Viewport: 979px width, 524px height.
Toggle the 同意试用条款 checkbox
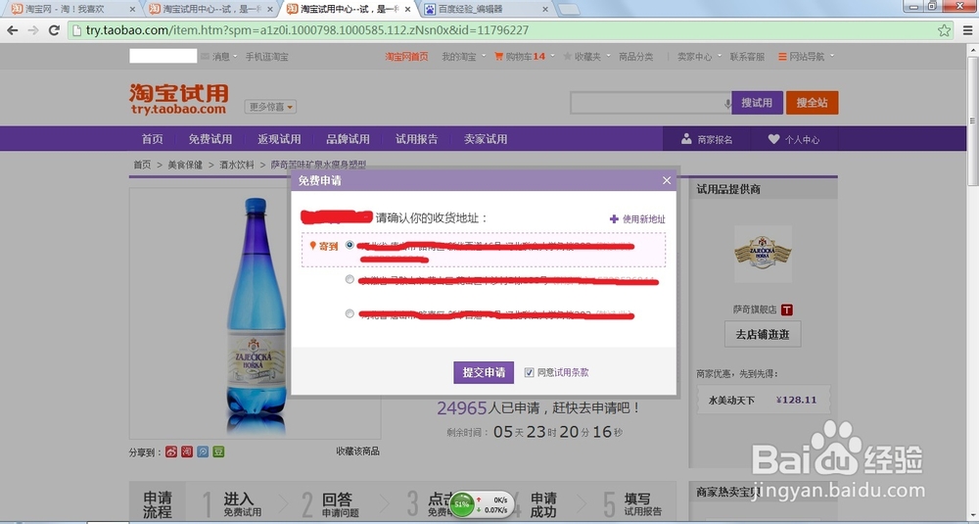[530, 373]
